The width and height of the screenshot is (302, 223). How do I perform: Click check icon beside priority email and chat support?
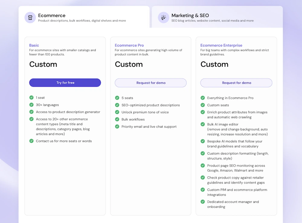(117, 127)
